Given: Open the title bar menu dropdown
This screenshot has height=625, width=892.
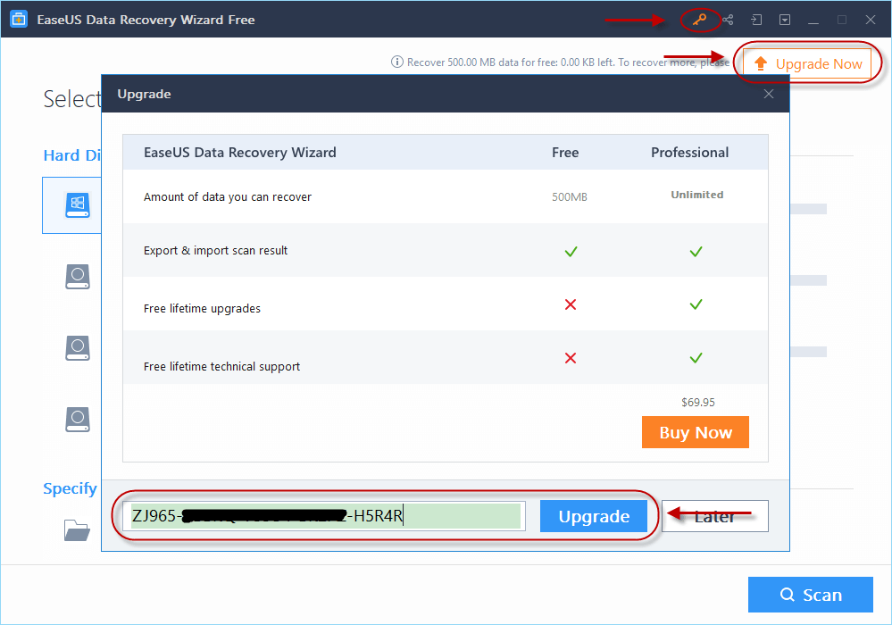Looking at the screenshot, I should coord(784,19).
